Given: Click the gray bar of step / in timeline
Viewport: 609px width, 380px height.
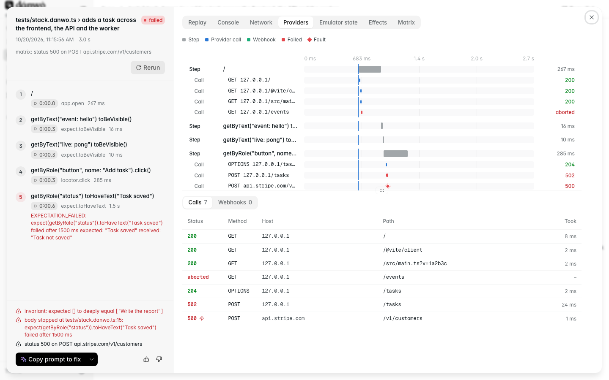Looking at the screenshot, I should [370, 69].
